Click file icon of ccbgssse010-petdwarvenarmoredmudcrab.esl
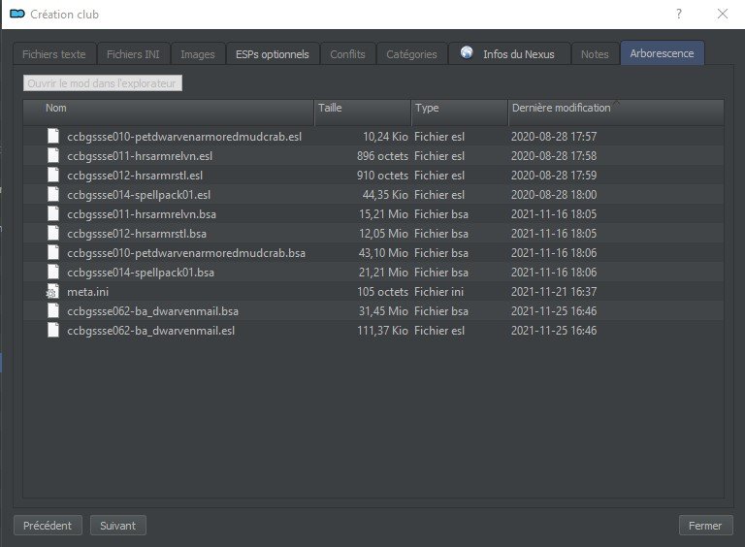Viewport: 745px width, 547px height. [53, 137]
